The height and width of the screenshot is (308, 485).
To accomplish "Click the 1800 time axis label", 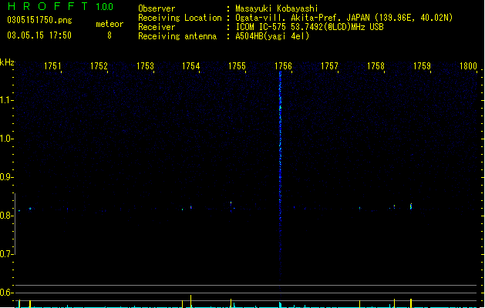I will 468,65.
